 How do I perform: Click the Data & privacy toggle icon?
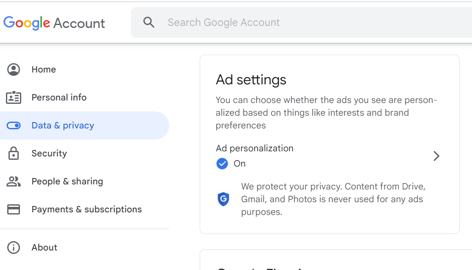click(x=14, y=125)
